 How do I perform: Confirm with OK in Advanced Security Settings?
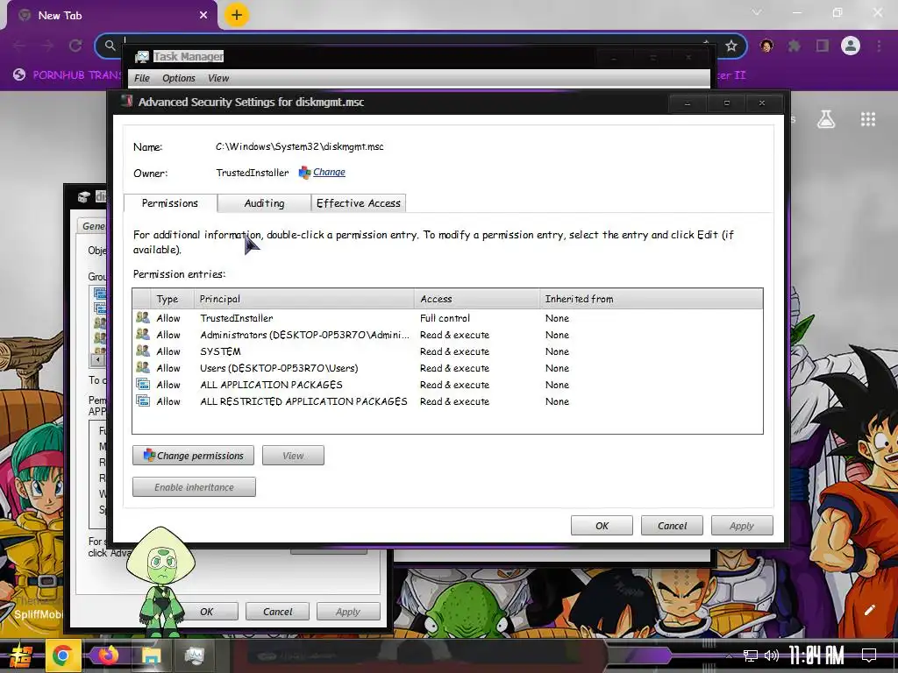pos(602,526)
